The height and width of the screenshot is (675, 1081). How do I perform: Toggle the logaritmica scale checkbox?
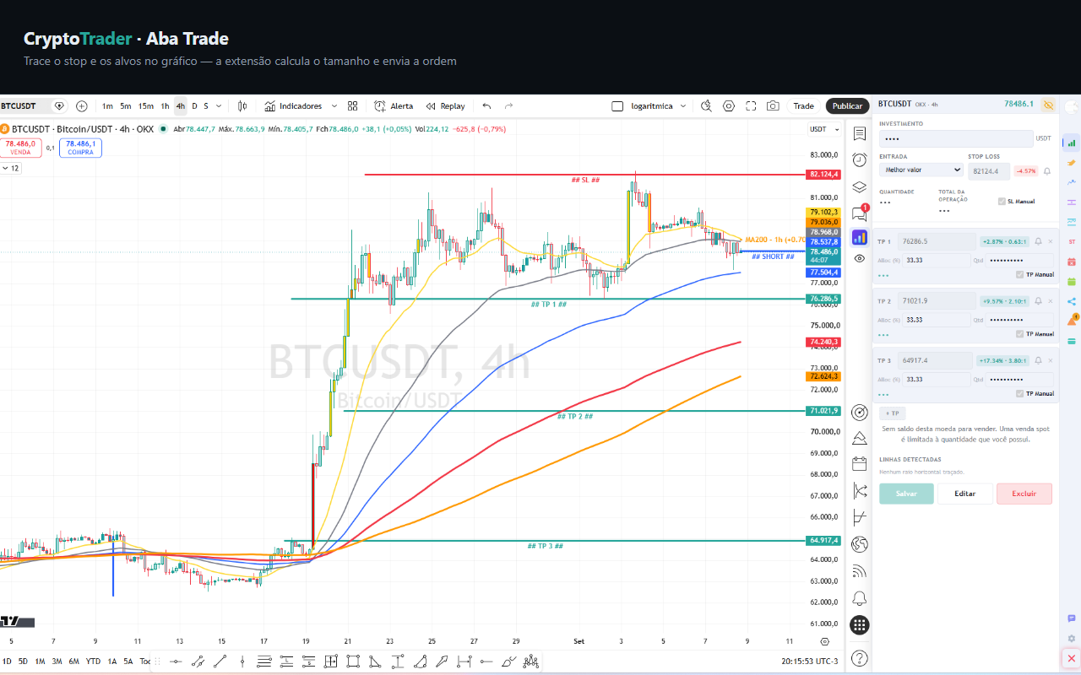(617, 106)
